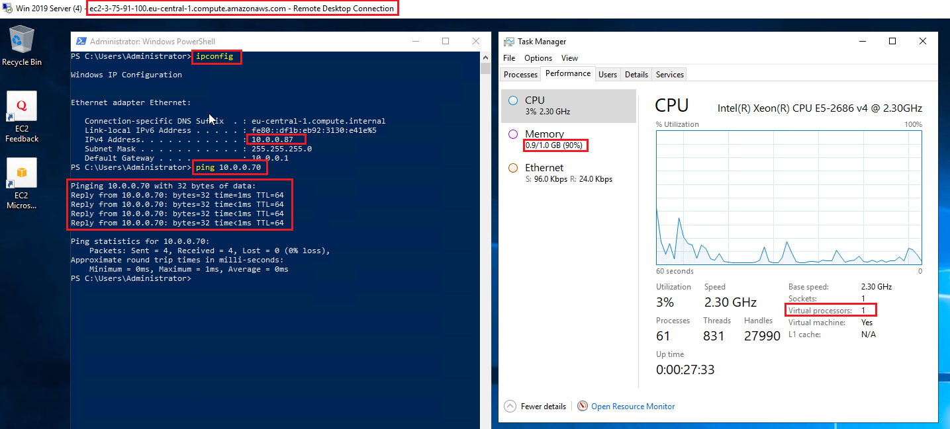Open the View menu in Task Manager
The height and width of the screenshot is (429, 950).
point(569,58)
